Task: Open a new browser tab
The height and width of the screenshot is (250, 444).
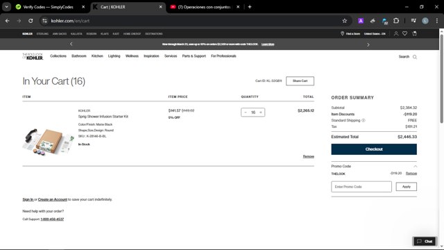Action: [x=250, y=7]
